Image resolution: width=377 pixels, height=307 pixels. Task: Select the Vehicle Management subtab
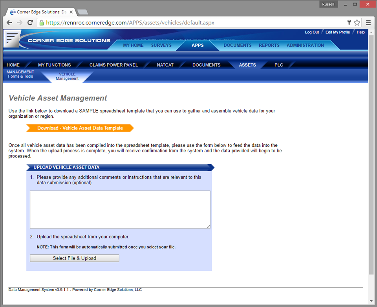click(67, 76)
